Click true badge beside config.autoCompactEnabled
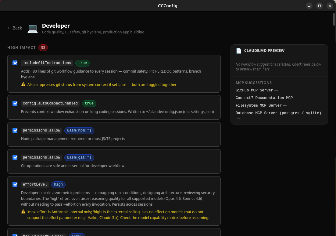 click(89, 103)
